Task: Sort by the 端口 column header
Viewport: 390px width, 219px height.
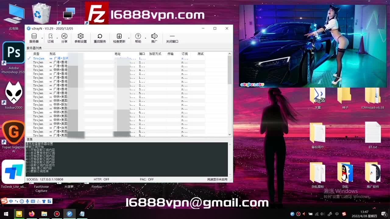Action: pos(142,54)
